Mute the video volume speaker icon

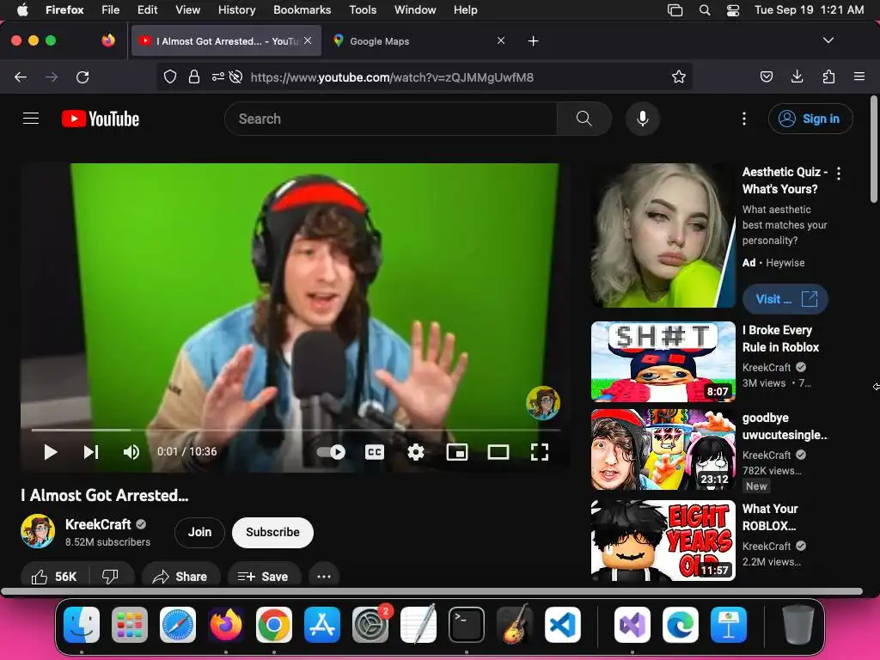coord(131,452)
